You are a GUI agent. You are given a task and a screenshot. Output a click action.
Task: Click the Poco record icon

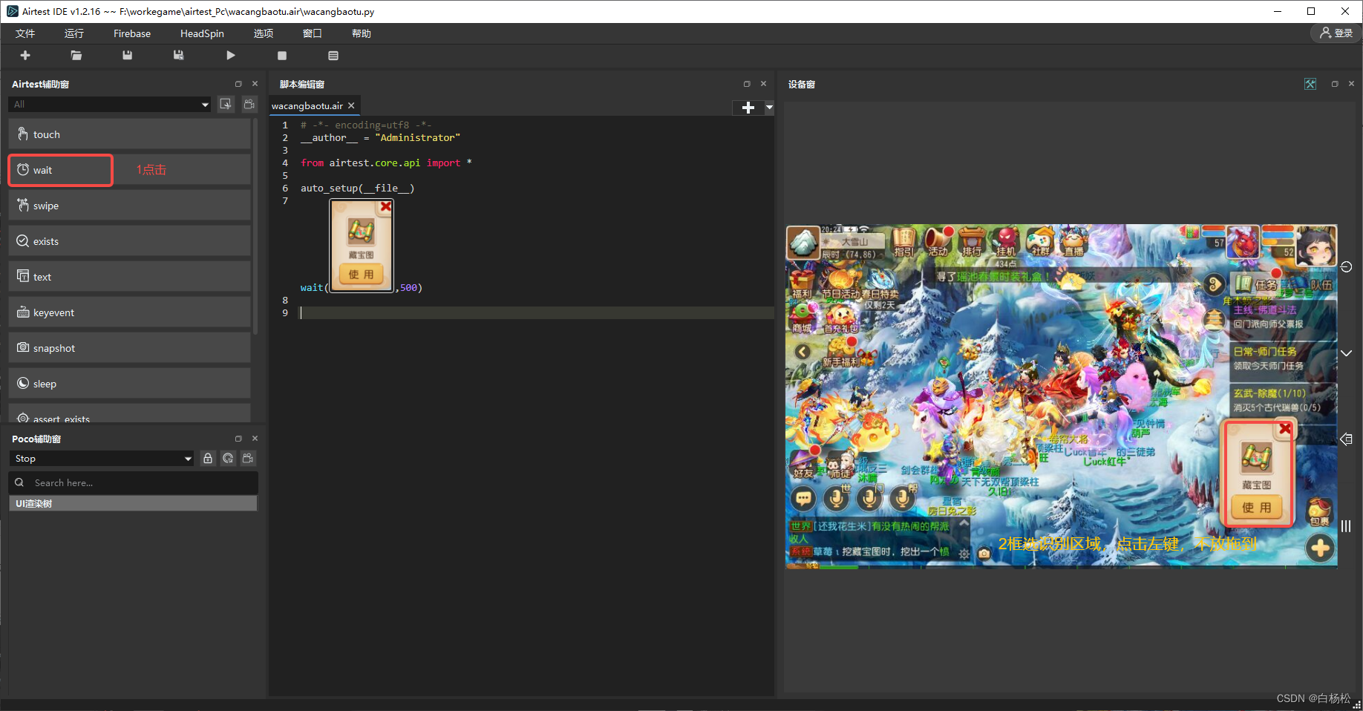248,459
